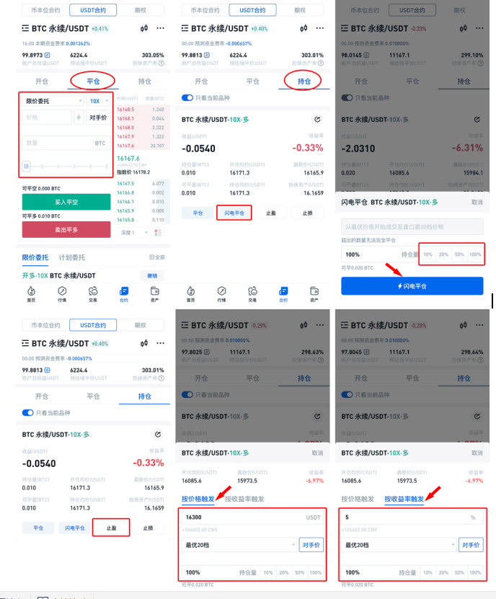Open 最优20档 dropdown under 16300 price
The height and width of the screenshot is (599, 496).
click(239, 545)
